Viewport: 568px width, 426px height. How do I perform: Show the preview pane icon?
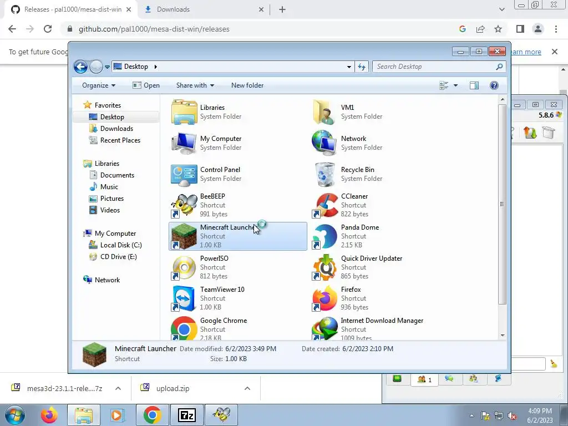point(474,85)
